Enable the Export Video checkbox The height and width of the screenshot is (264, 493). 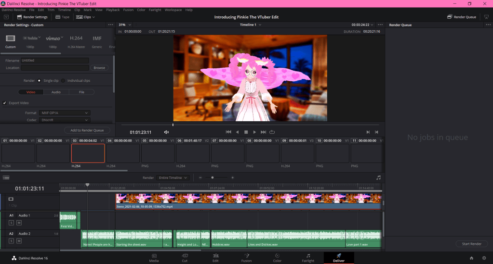pyautogui.click(x=5, y=103)
